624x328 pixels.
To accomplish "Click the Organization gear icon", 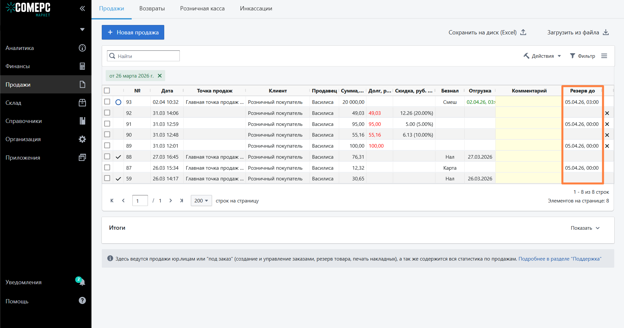I will point(82,139).
